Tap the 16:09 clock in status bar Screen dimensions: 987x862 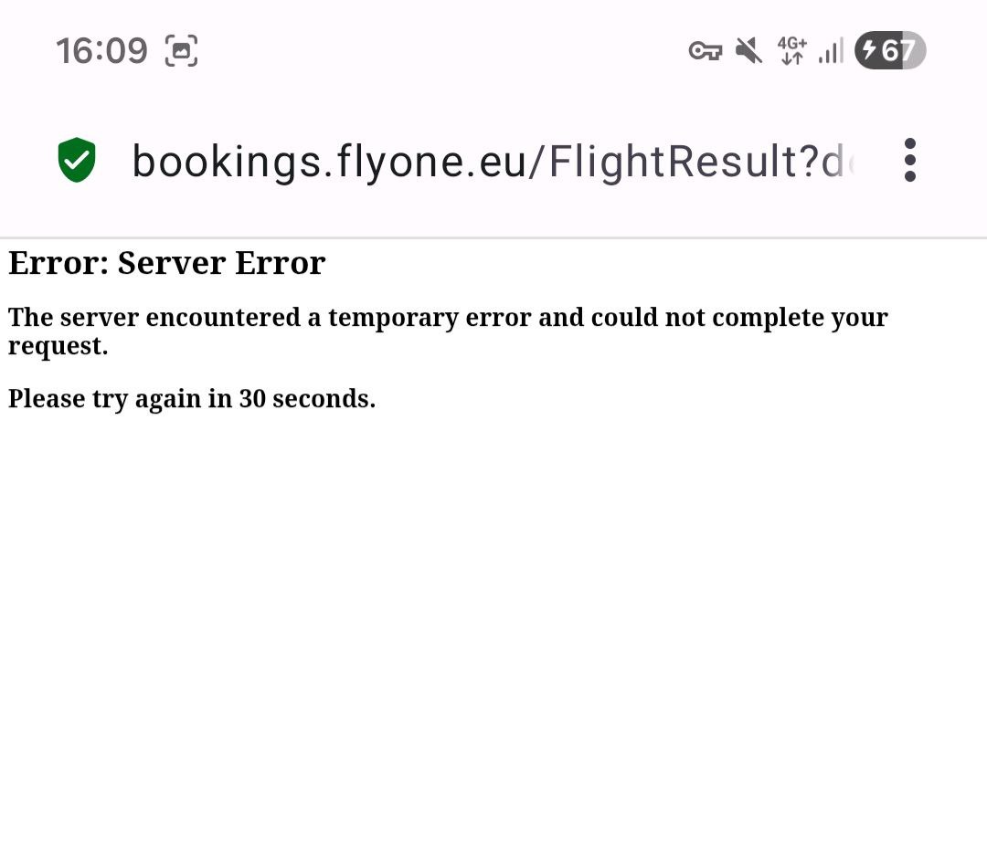[101, 51]
